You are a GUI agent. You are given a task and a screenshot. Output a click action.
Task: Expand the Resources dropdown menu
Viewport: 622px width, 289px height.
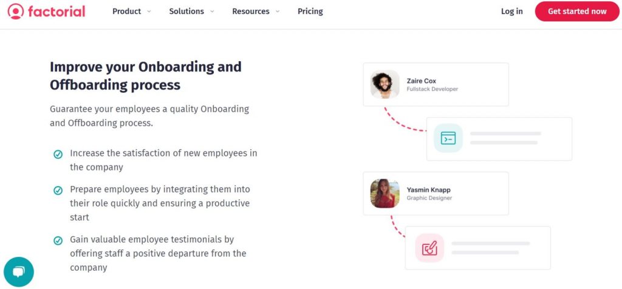pyautogui.click(x=256, y=12)
